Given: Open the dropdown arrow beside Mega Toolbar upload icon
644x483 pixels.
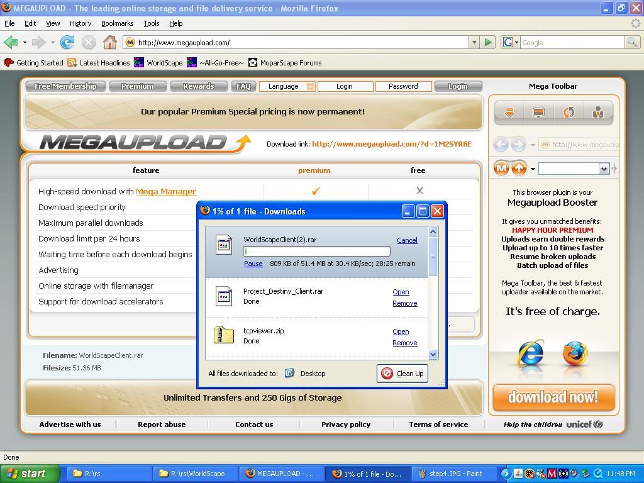Looking at the screenshot, I should [533, 169].
